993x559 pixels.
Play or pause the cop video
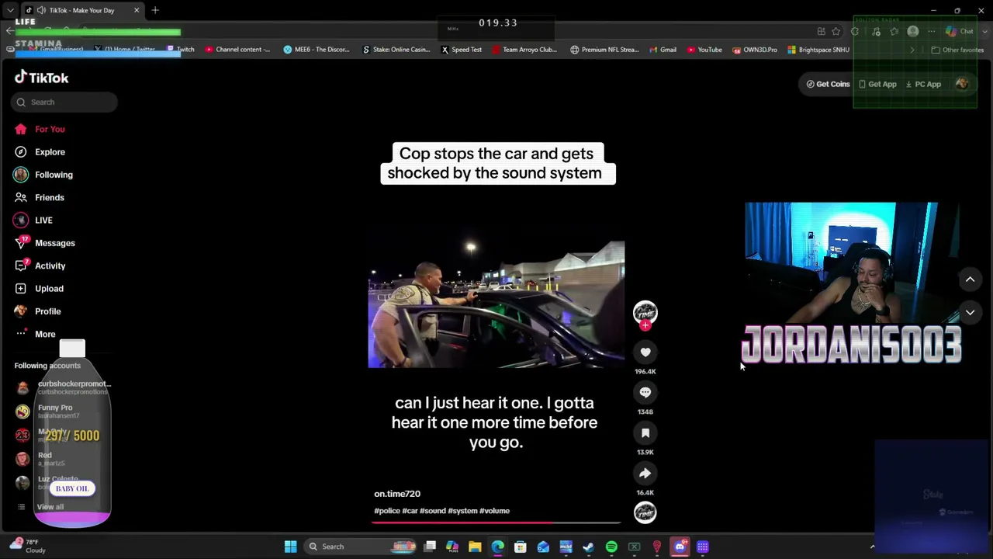[x=496, y=304]
